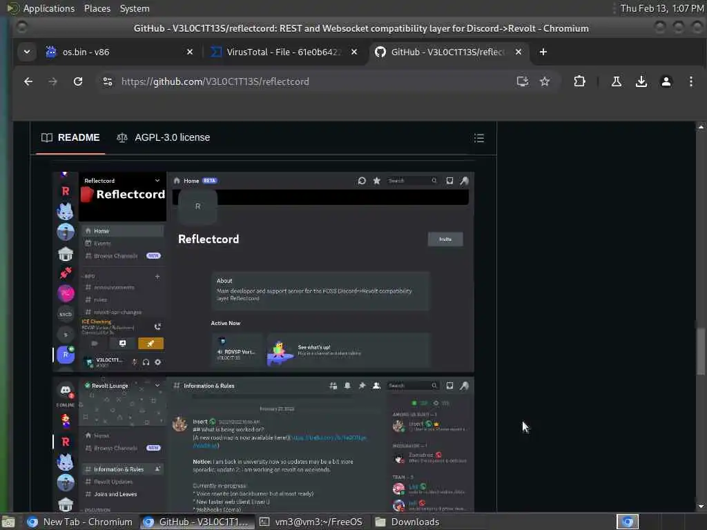Click the pinned messages icon in channel header
Screen dimensions: 707x530
tap(362, 386)
